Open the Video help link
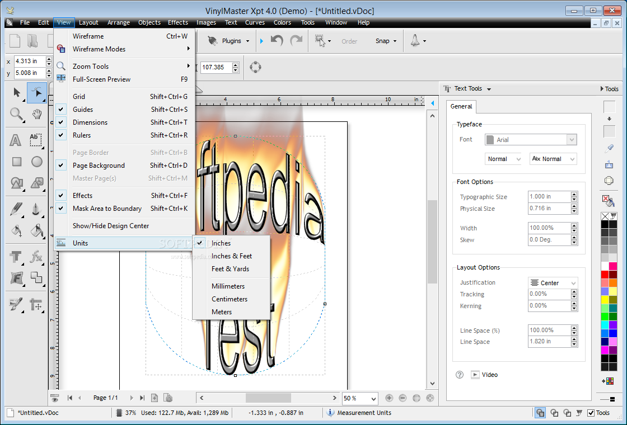The image size is (627, 425). point(484,375)
